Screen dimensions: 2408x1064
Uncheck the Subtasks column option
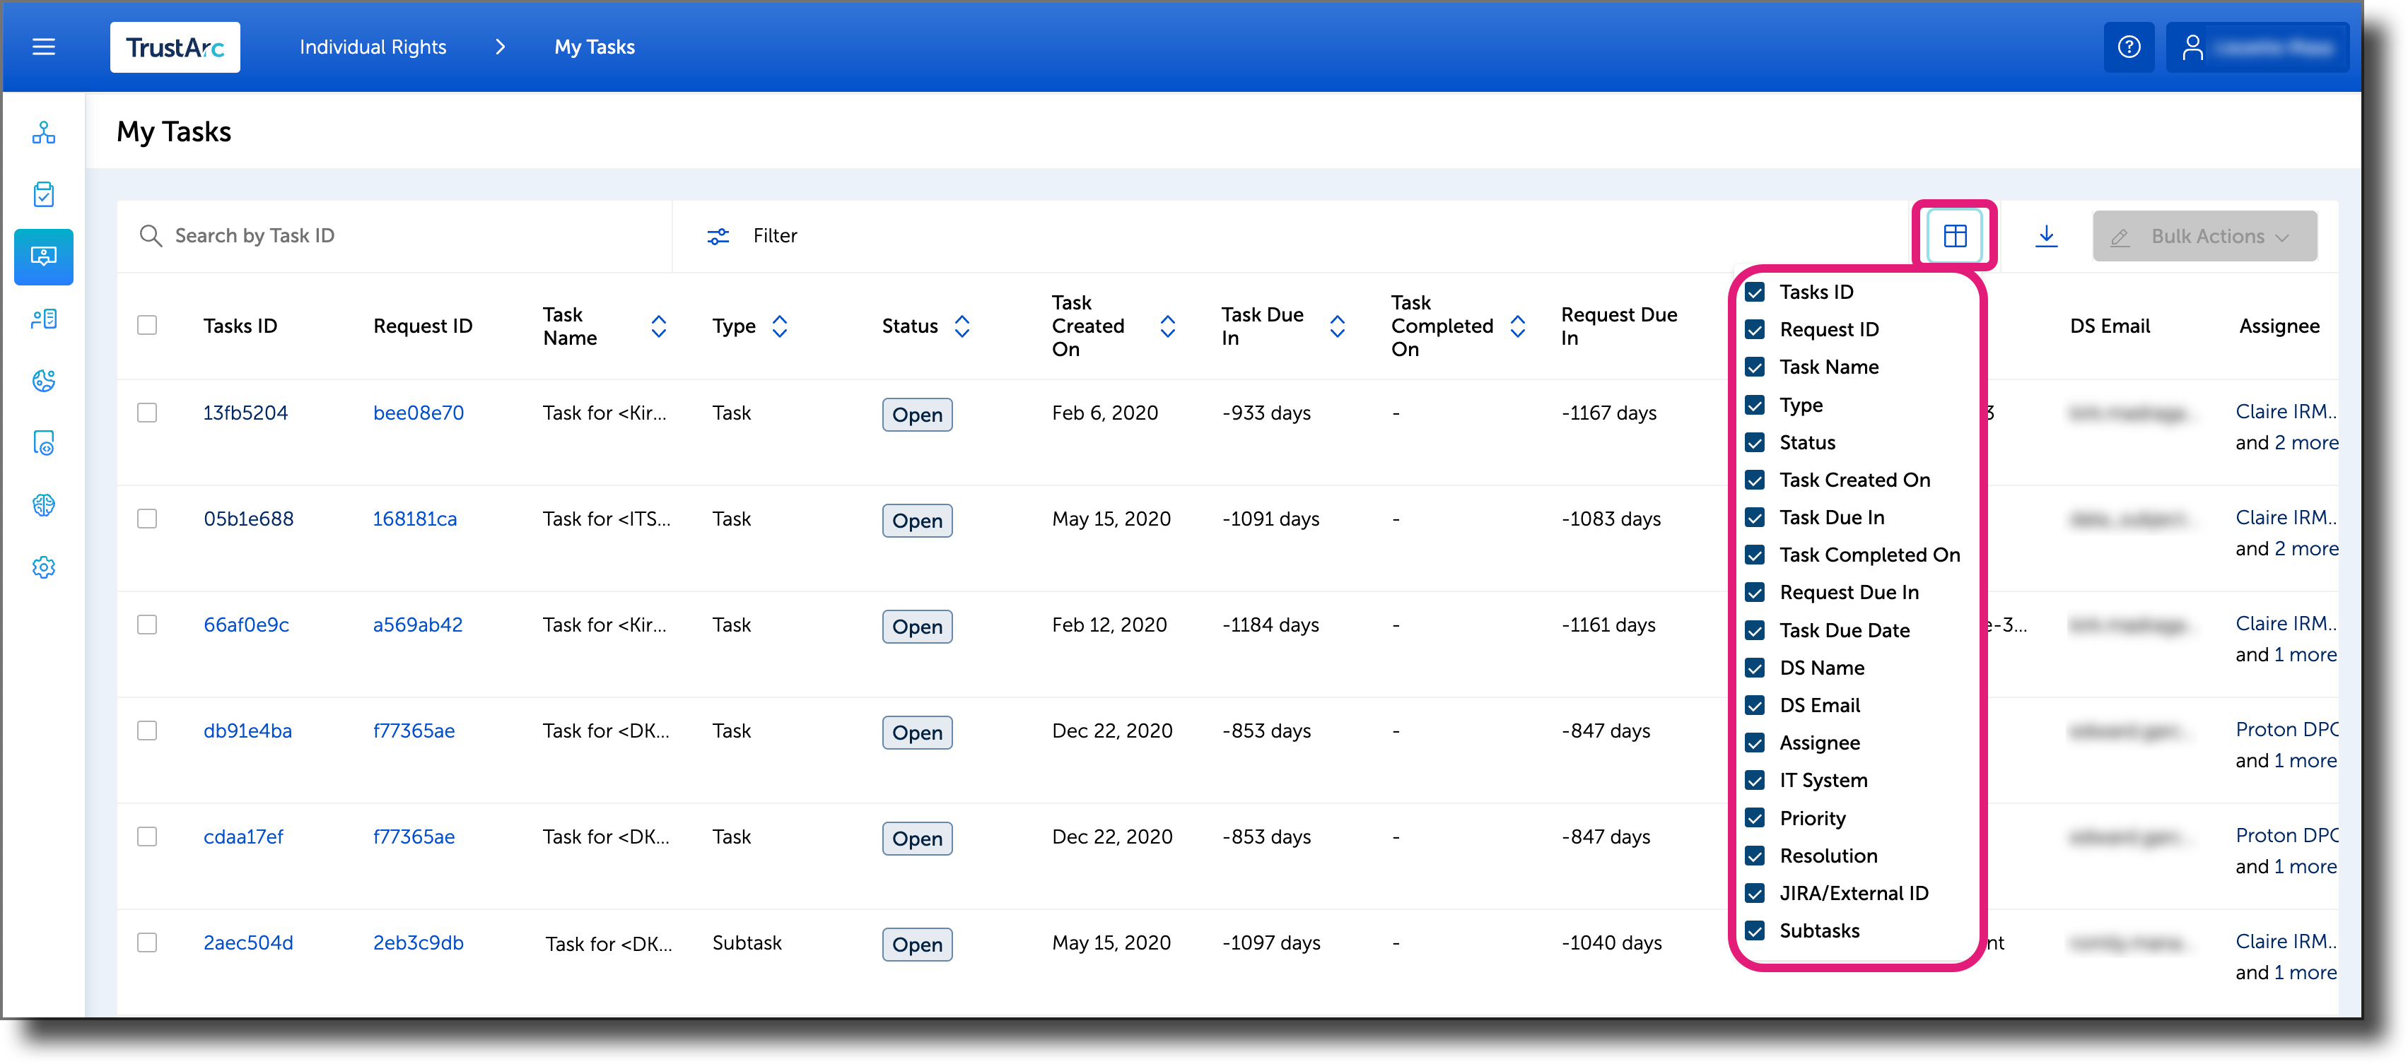click(1755, 930)
